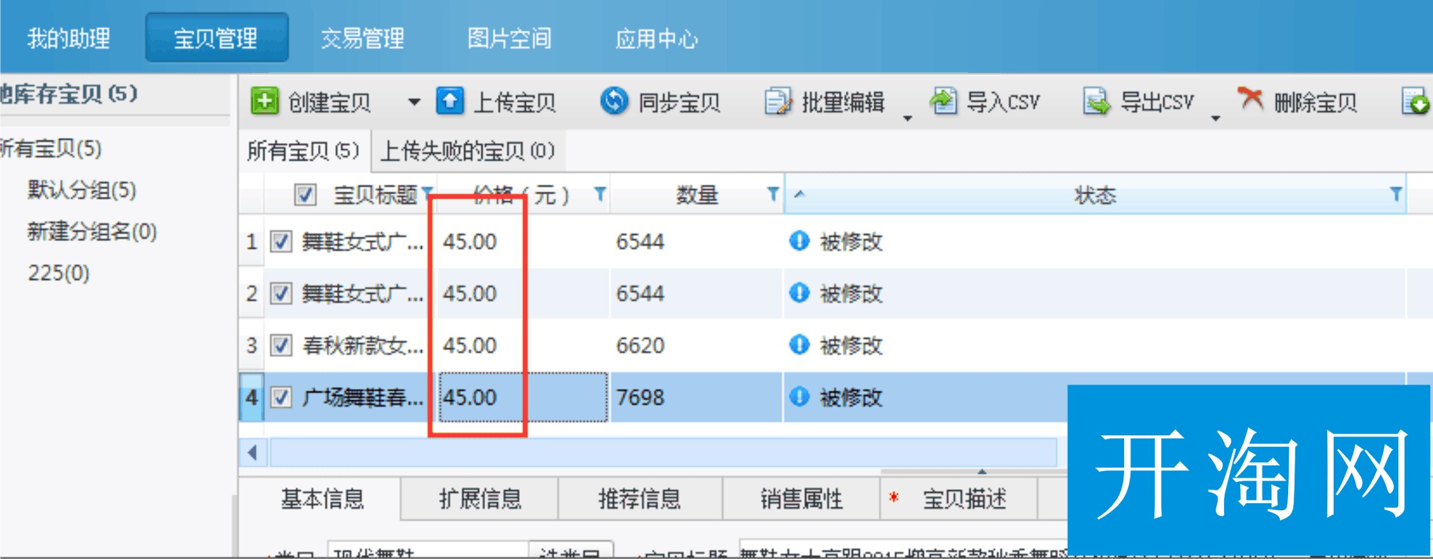Click the horizontal scrollbar track

tap(663, 453)
